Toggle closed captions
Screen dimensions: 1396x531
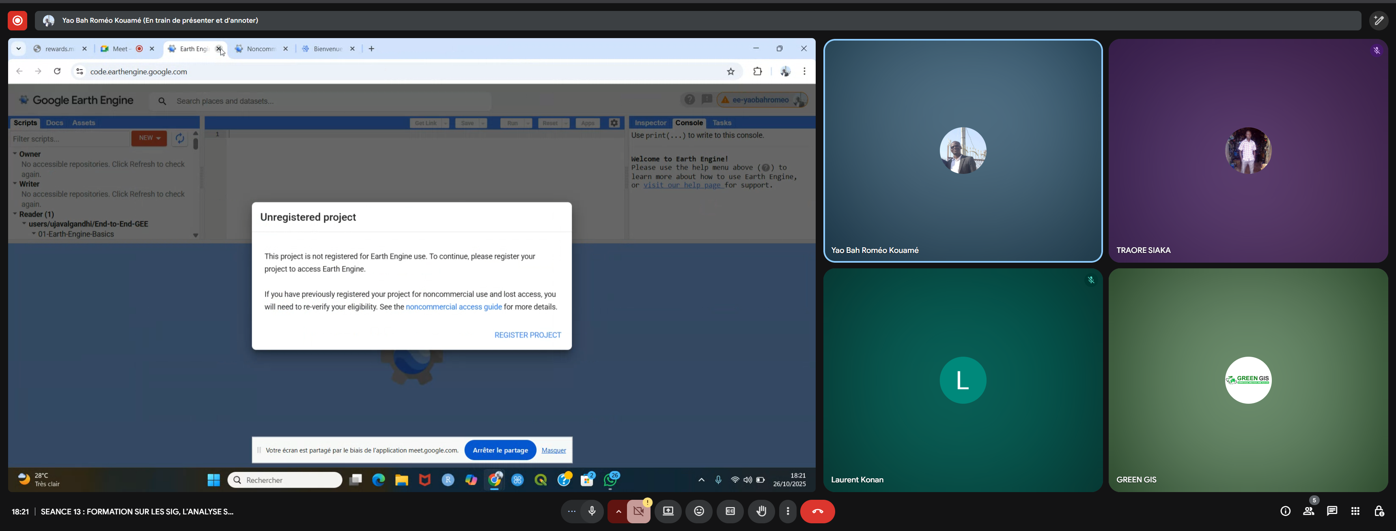tap(730, 511)
